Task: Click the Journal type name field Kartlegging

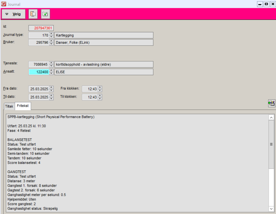Action: 104,35
